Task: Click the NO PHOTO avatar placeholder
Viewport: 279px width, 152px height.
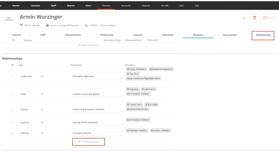Action: [x=9, y=19]
